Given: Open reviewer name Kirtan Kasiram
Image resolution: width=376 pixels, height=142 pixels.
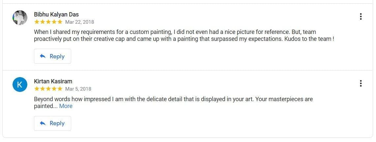Looking at the screenshot, I should (53, 81).
